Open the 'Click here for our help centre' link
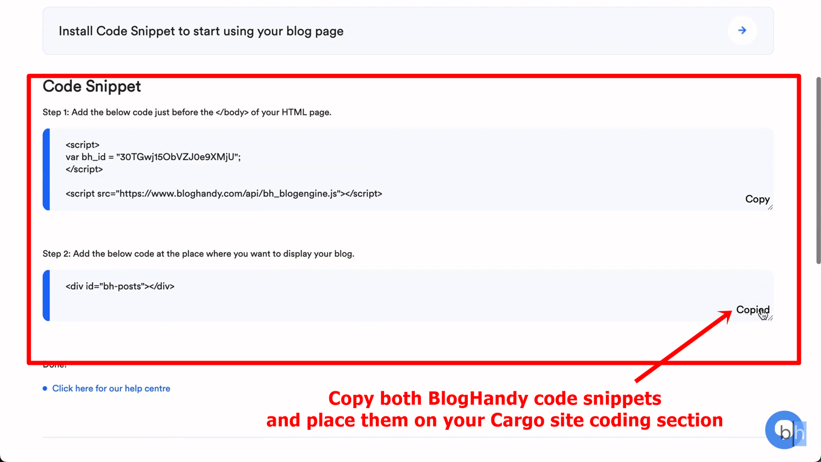This screenshot has height=462, width=821. coord(111,389)
